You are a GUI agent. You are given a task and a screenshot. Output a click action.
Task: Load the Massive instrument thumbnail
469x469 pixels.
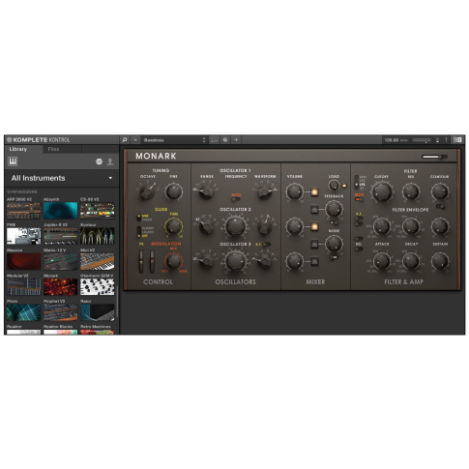(x=24, y=261)
